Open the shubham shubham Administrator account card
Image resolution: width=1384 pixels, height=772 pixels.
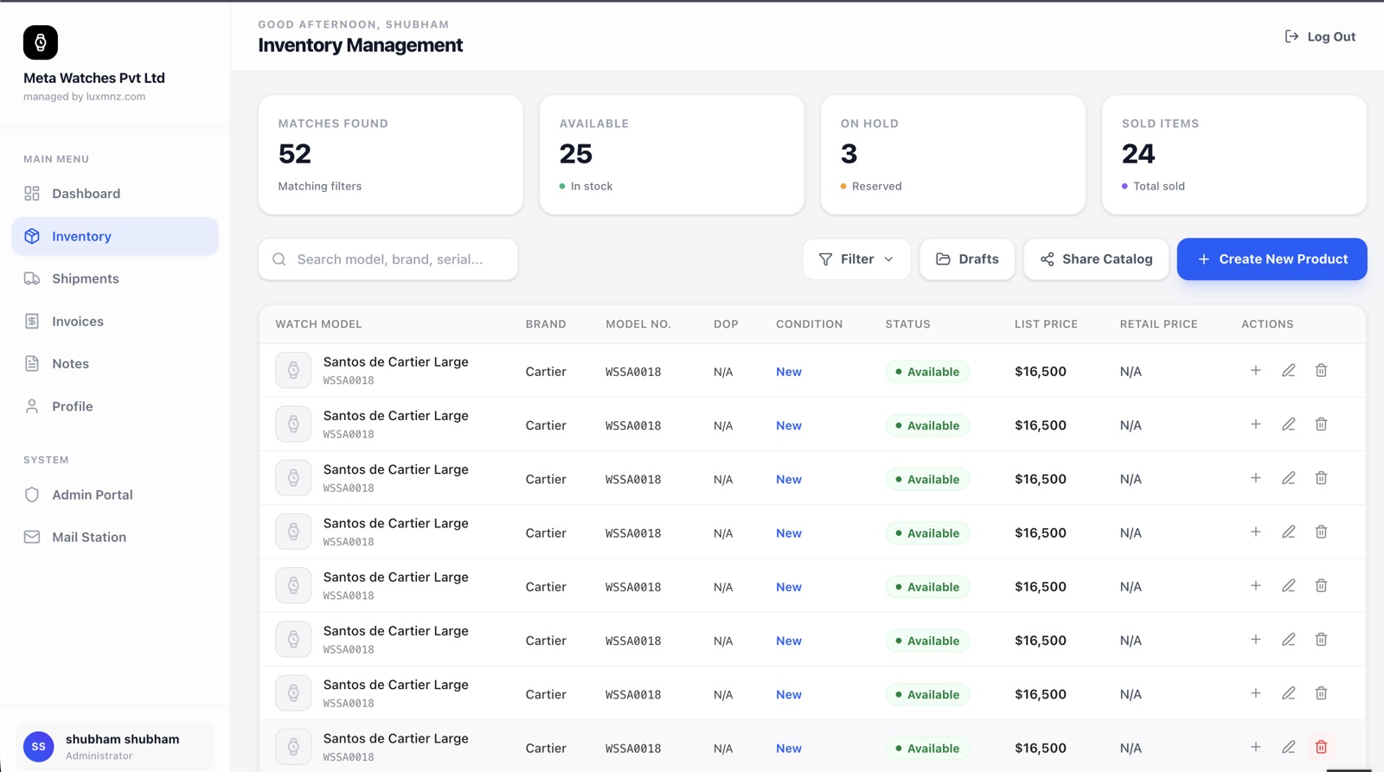click(115, 746)
